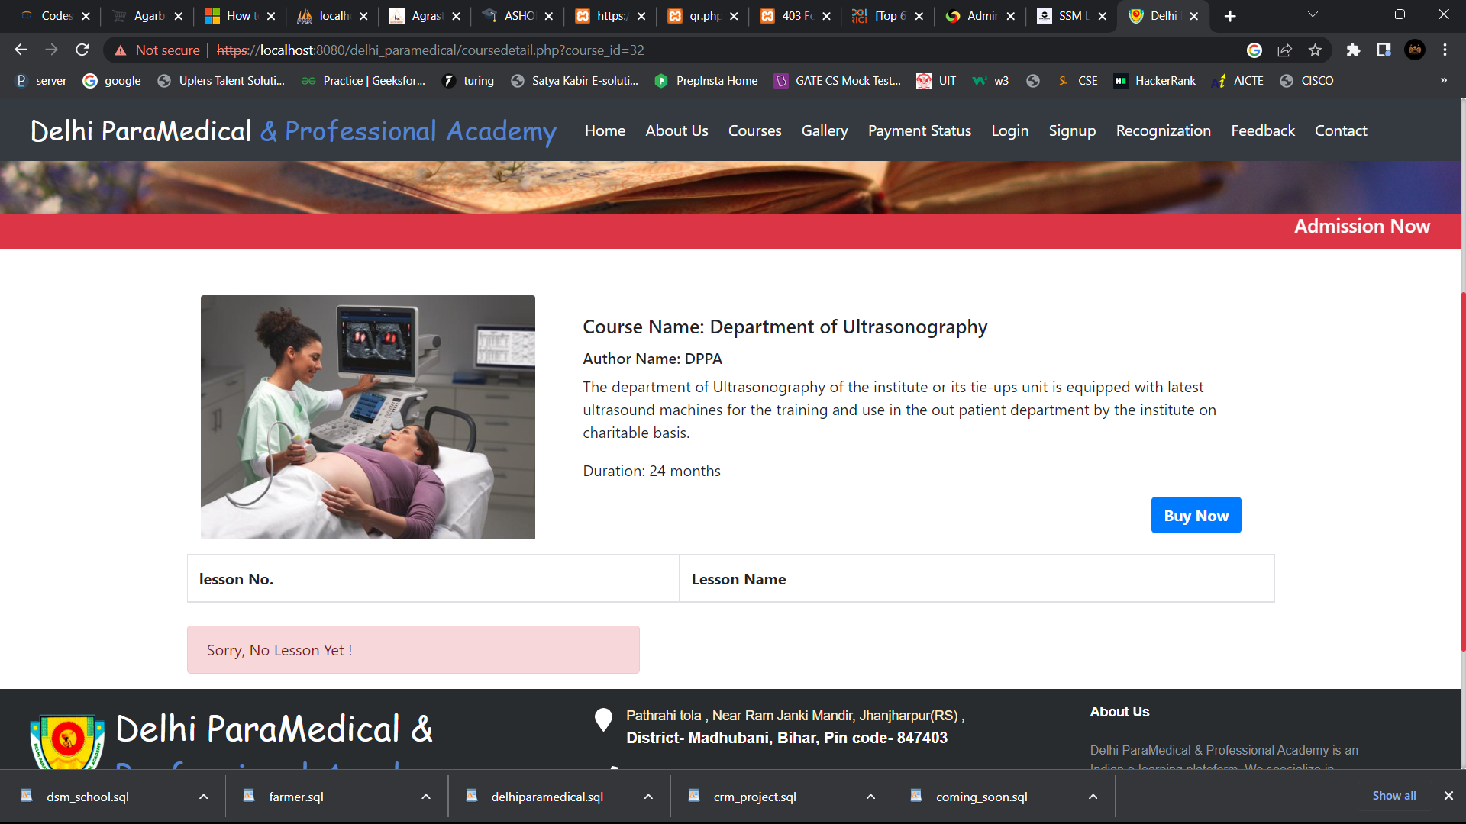Open browser three-dot menu

pos(1445,50)
